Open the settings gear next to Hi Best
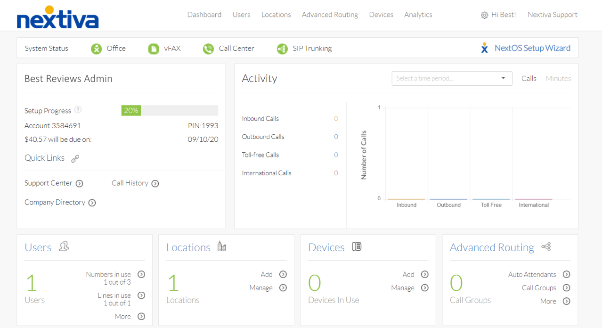The height and width of the screenshot is (328, 602). [484, 15]
